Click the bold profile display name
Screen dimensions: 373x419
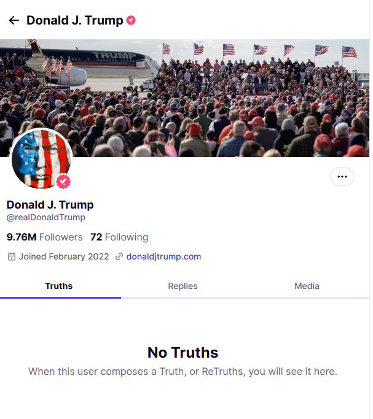pos(50,205)
